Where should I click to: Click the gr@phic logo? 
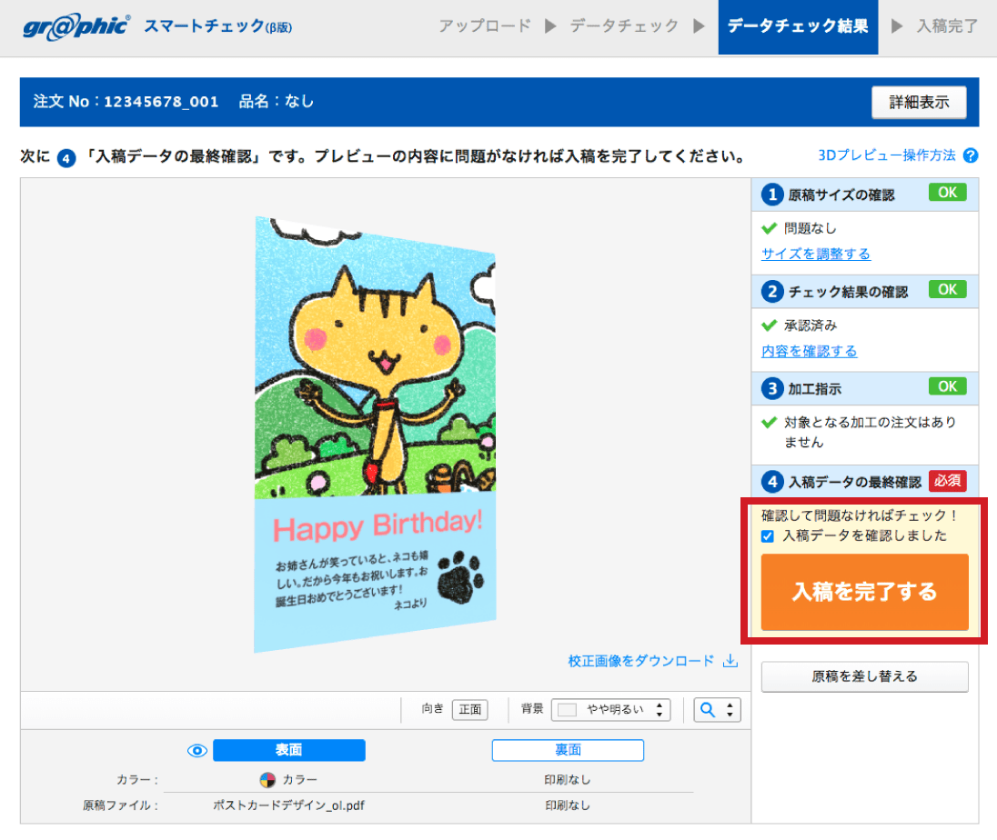(76, 25)
